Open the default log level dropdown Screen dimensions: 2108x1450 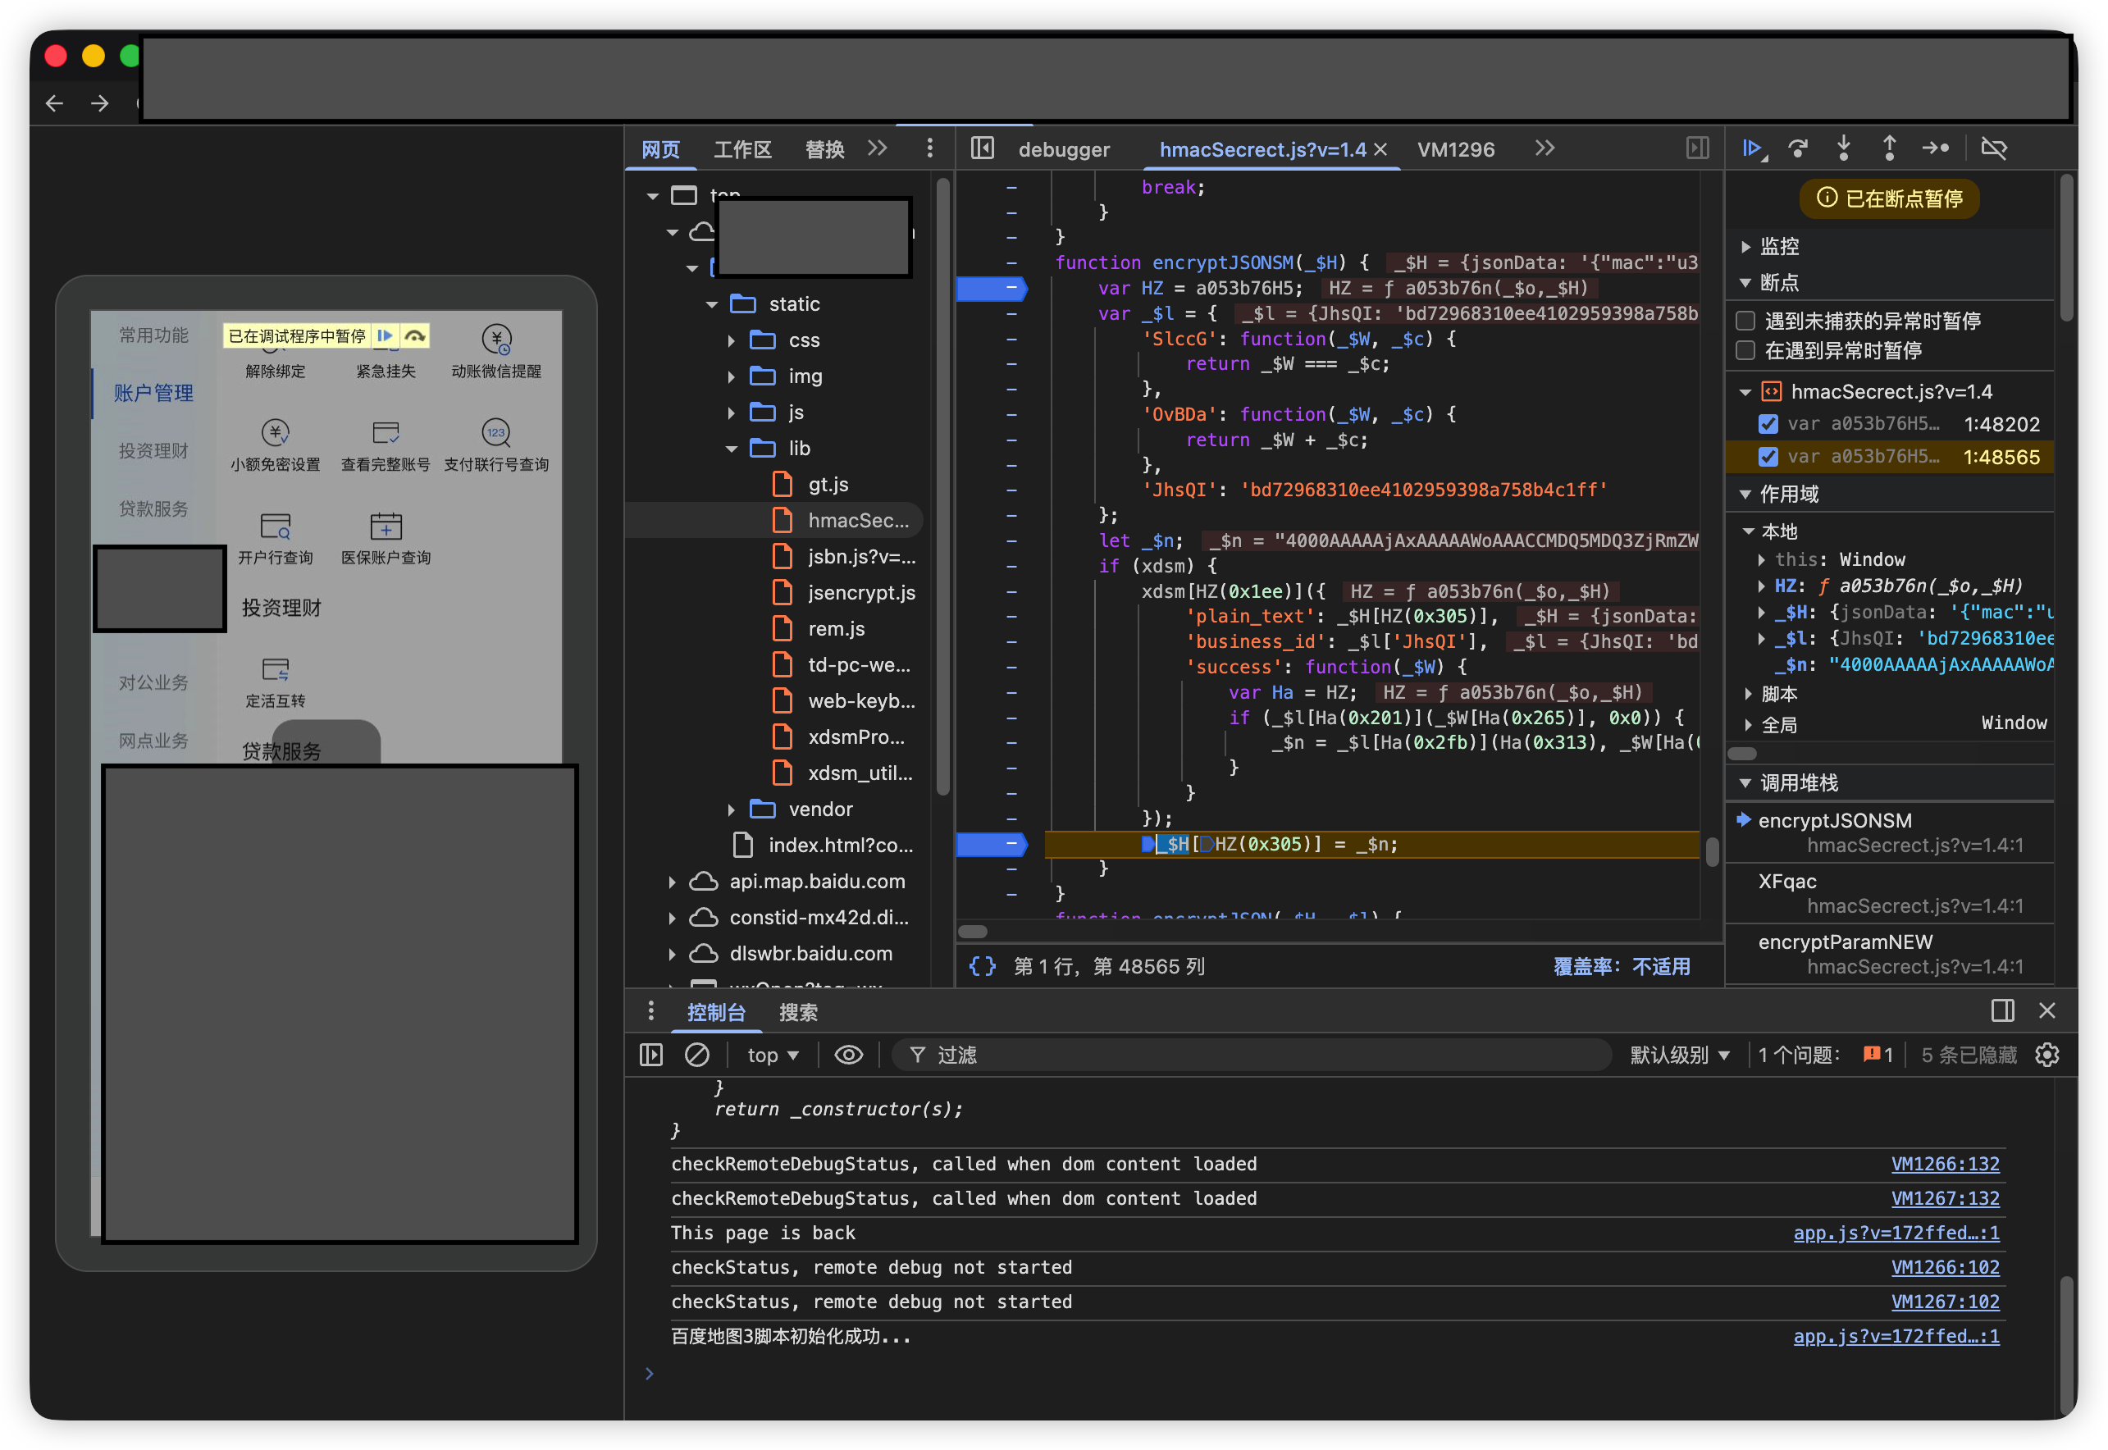pos(1679,1055)
